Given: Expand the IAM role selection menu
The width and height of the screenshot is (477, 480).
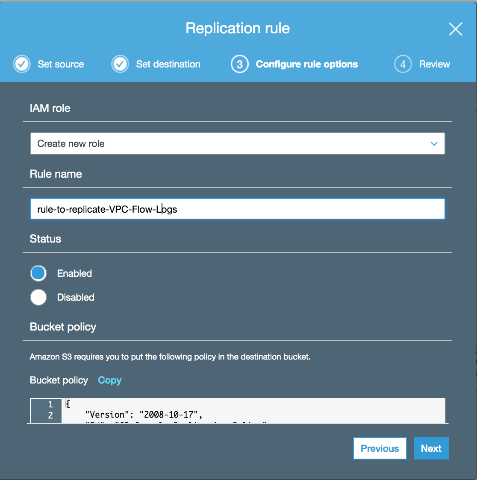Looking at the screenshot, I should 237,143.
